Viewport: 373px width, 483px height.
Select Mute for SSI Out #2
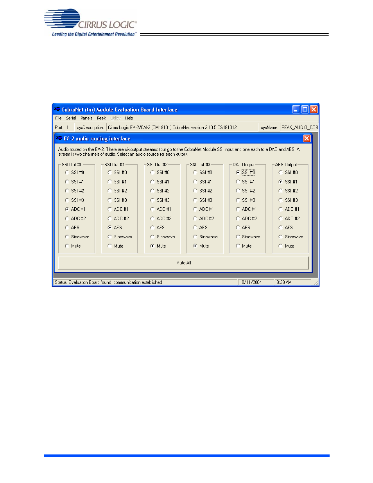coord(158,246)
